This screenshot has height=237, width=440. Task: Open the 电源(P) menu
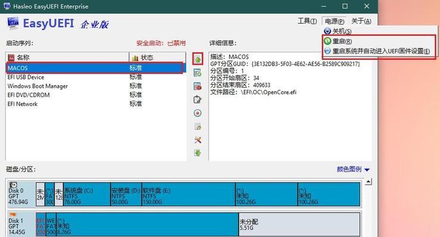(x=335, y=21)
